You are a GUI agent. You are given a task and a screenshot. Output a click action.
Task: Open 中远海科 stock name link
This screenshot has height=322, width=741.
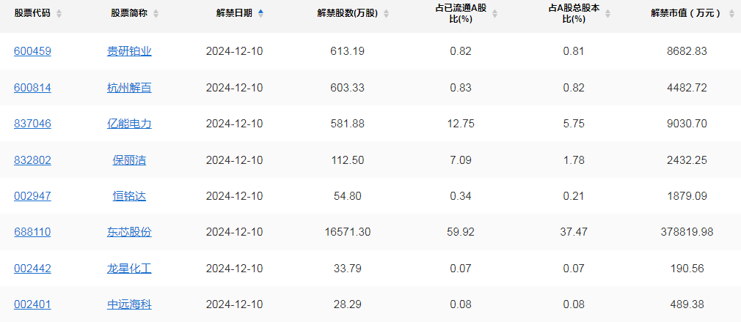(x=129, y=305)
